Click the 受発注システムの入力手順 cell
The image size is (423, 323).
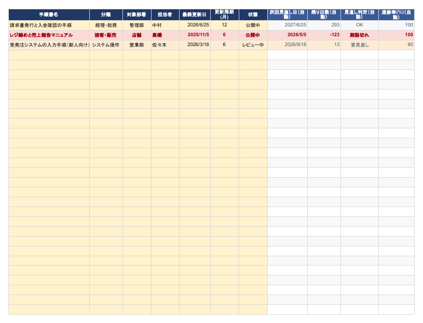[49, 45]
